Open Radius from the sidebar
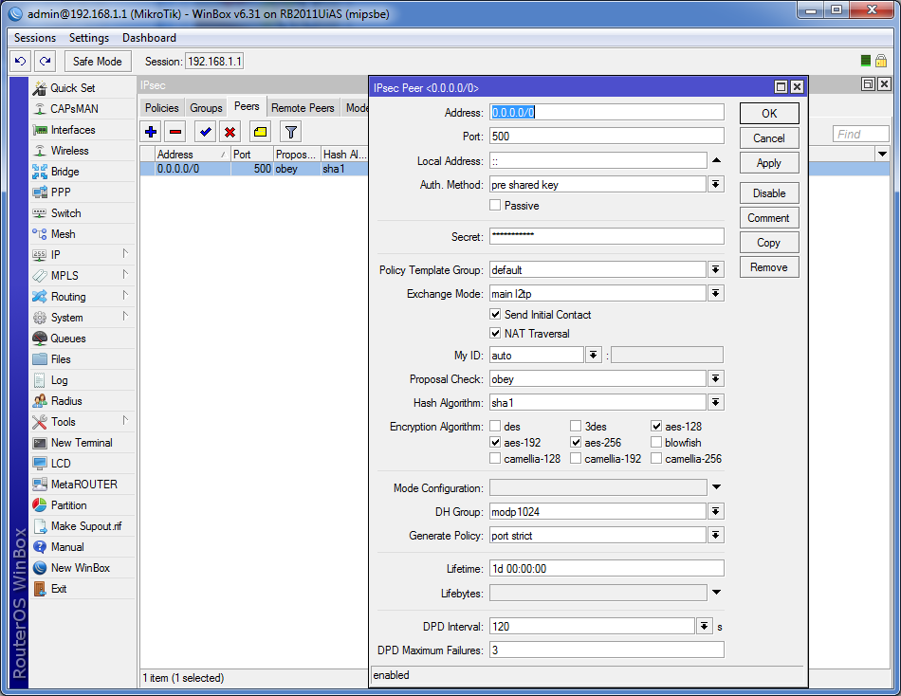Image resolution: width=901 pixels, height=696 pixels. (83, 401)
